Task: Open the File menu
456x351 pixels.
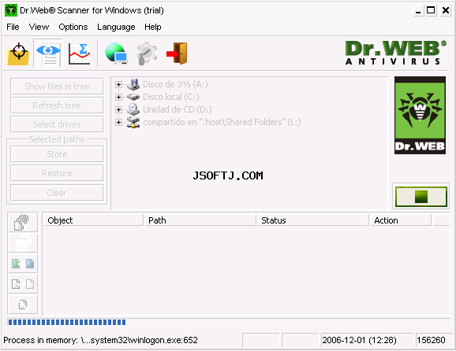Action: (x=13, y=27)
